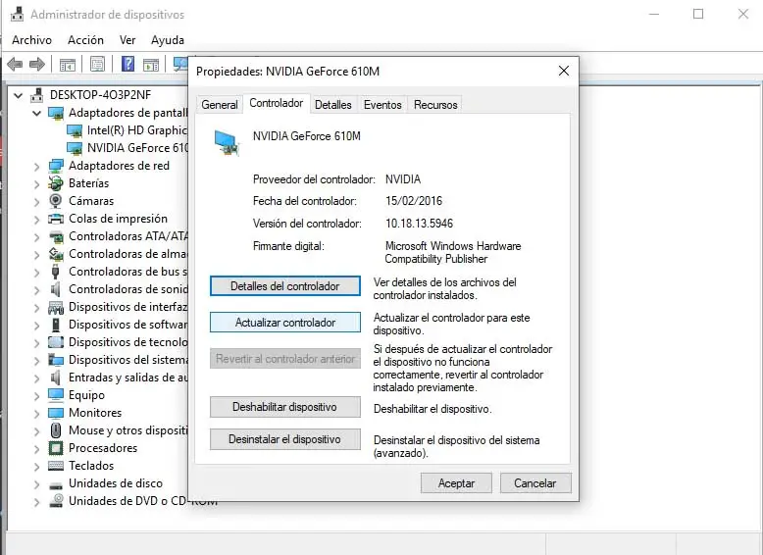Click the NVIDIA device icon in Properties dialog
This screenshot has width=763, height=555.
[x=227, y=142]
